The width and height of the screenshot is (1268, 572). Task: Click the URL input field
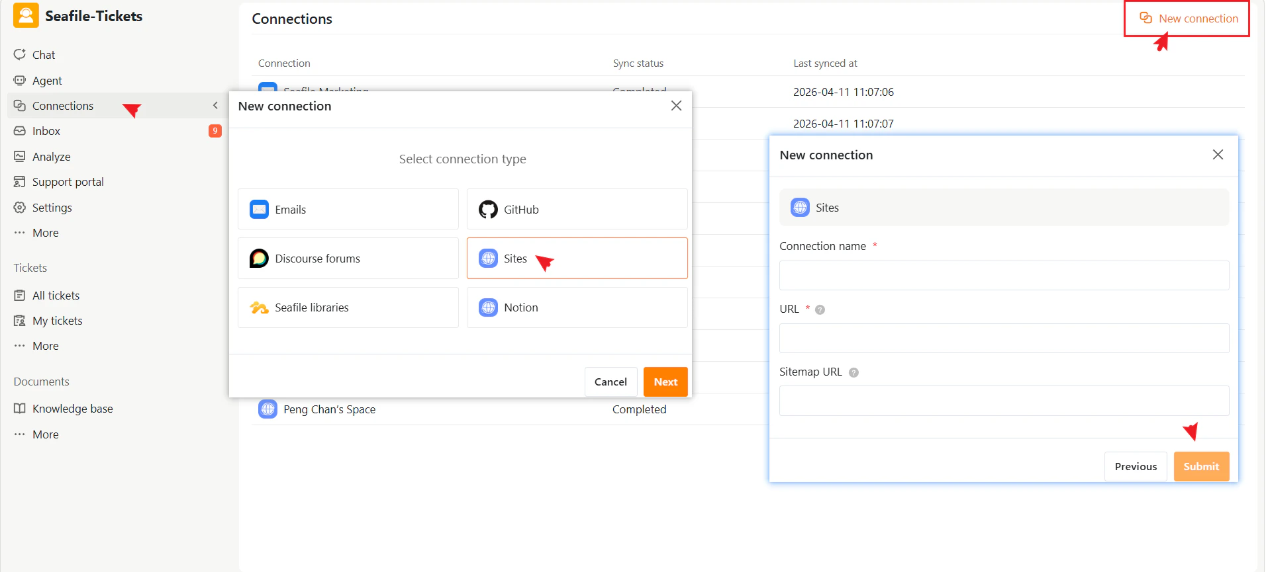click(x=1004, y=339)
